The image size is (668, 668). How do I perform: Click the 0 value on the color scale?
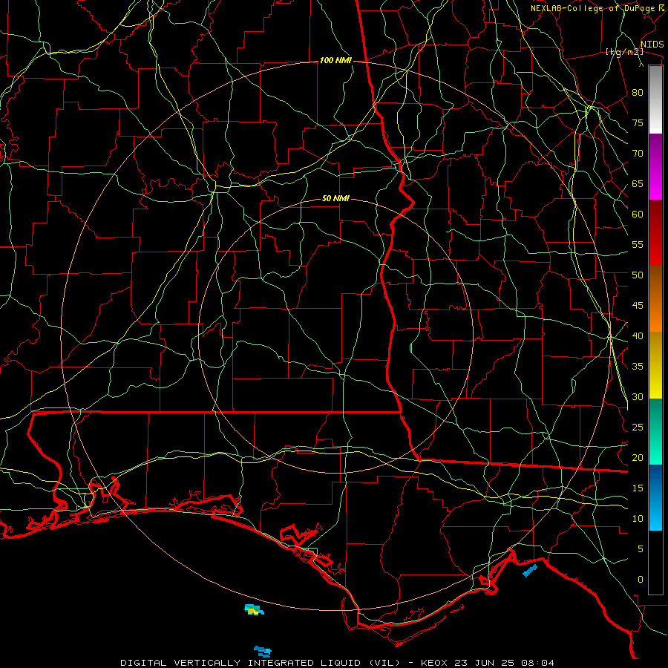[641, 580]
